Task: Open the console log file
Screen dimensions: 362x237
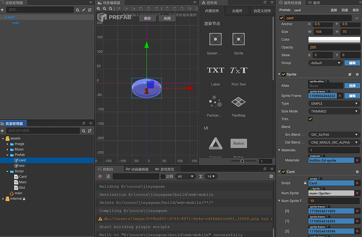Action: coord(108,176)
